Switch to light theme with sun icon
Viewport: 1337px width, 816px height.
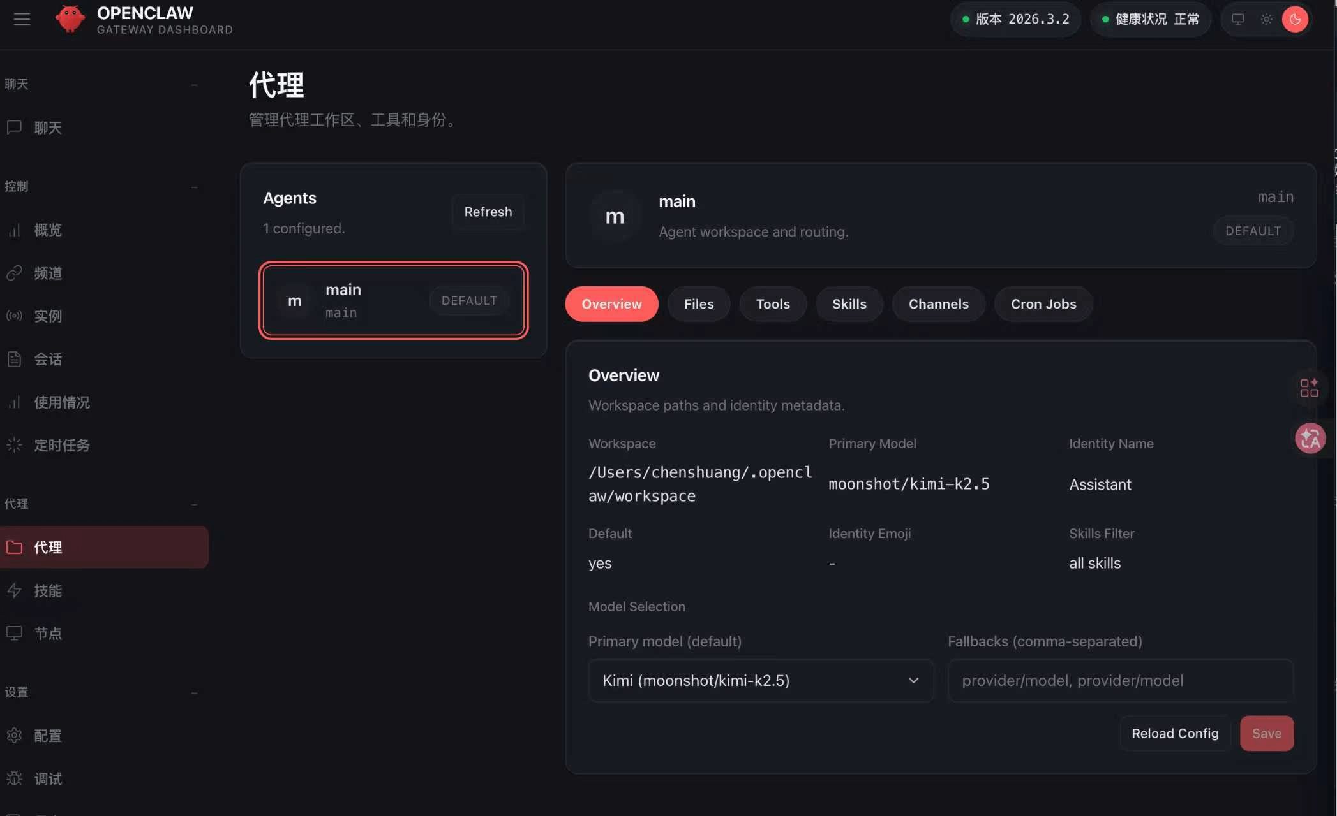pyautogui.click(x=1267, y=19)
